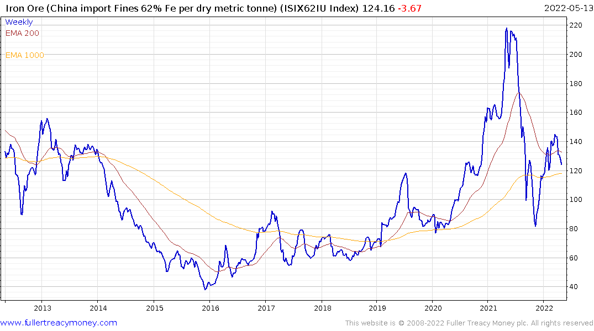The image size is (594, 331).
Task: Click the 2021 x-axis label
Action: pos(488,308)
